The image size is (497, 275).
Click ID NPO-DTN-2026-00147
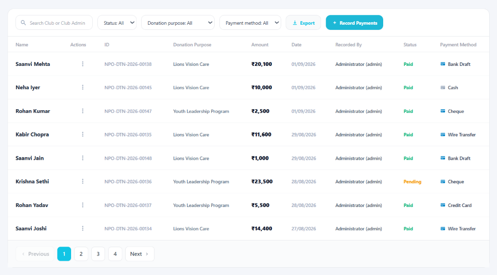(x=128, y=111)
